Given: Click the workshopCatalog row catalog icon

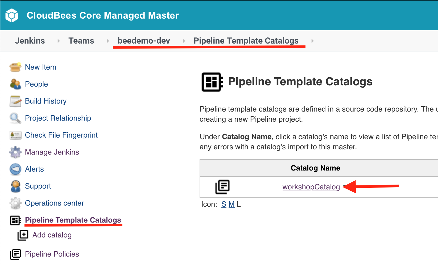Looking at the screenshot, I should pos(222,187).
